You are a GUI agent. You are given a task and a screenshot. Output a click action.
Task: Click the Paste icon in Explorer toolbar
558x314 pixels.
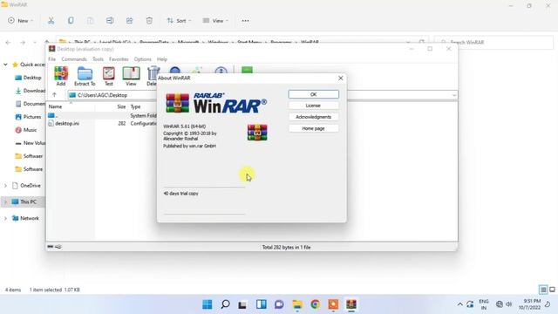(x=91, y=21)
